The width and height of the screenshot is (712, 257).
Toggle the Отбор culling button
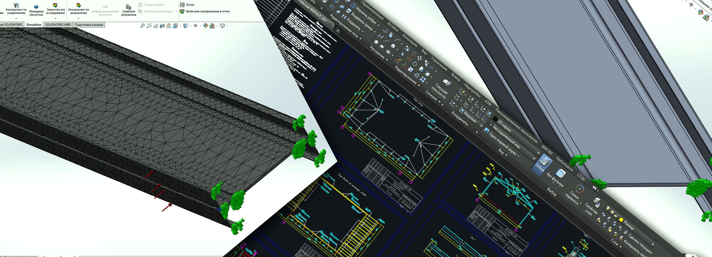(x=542, y=165)
